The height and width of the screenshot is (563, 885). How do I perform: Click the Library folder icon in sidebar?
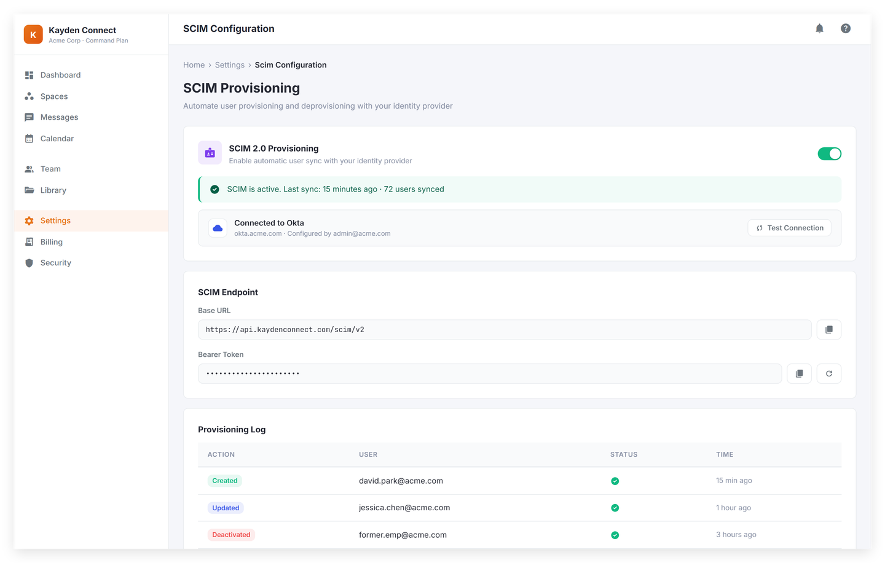(x=29, y=190)
